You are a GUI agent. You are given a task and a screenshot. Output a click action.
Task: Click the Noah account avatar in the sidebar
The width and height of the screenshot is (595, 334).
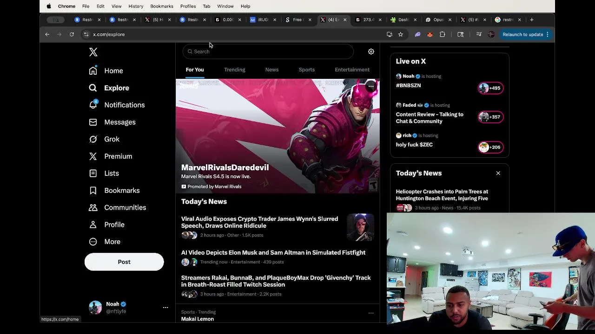click(95, 308)
